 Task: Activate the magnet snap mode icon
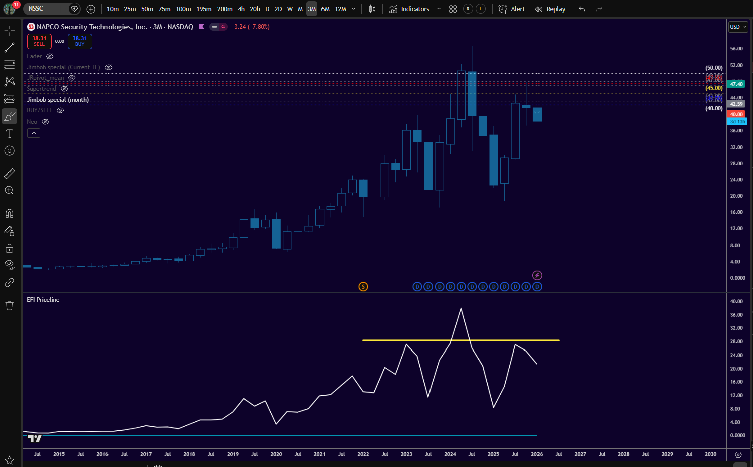pos(9,214)
